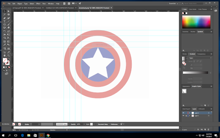Select the Line Segment tool
The image size is (220, 138).
tap(9, 21)
